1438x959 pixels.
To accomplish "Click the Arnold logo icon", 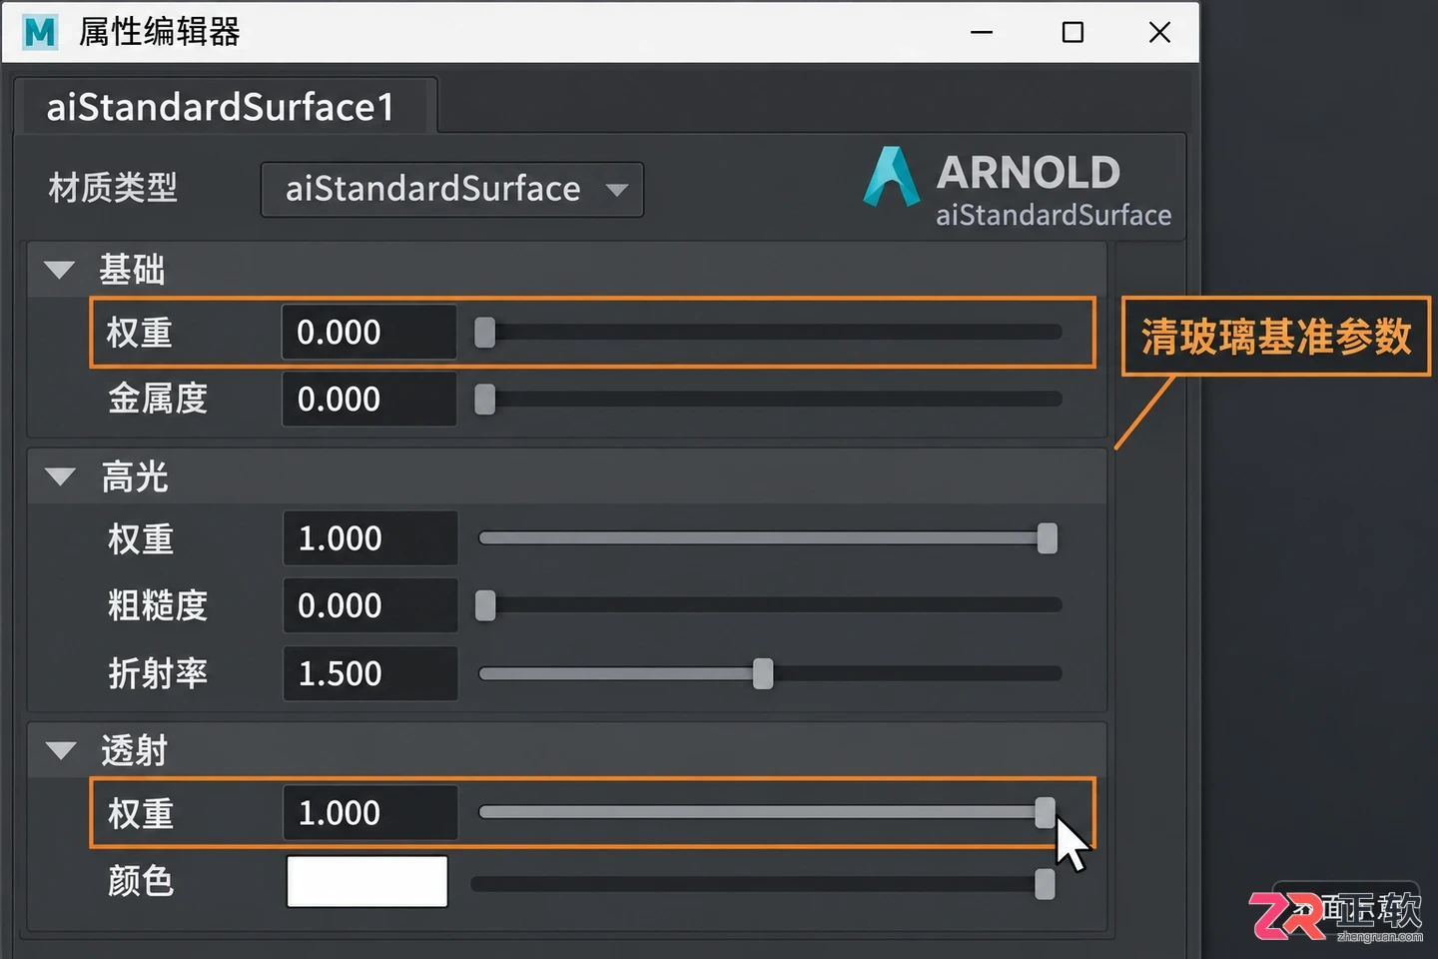I will point(891,177).
